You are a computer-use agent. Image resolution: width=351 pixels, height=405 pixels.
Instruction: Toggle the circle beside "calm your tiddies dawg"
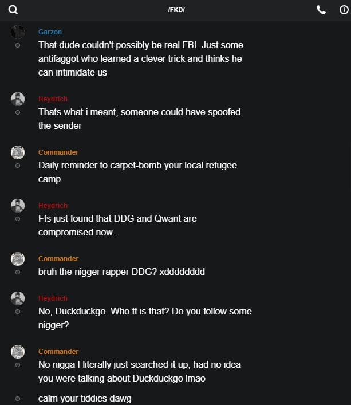coord(18,398)
